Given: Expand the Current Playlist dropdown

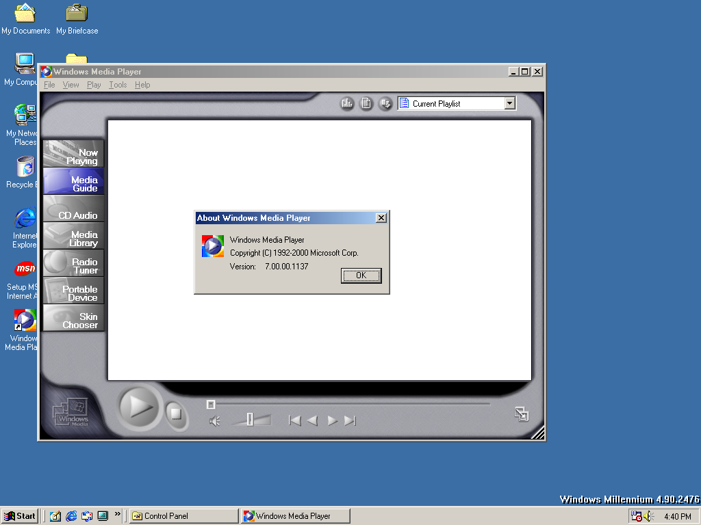Looking at the screenshot, I should (509, 104).
